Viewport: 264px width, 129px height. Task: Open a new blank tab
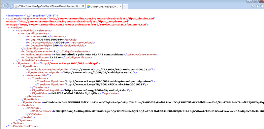125,7
